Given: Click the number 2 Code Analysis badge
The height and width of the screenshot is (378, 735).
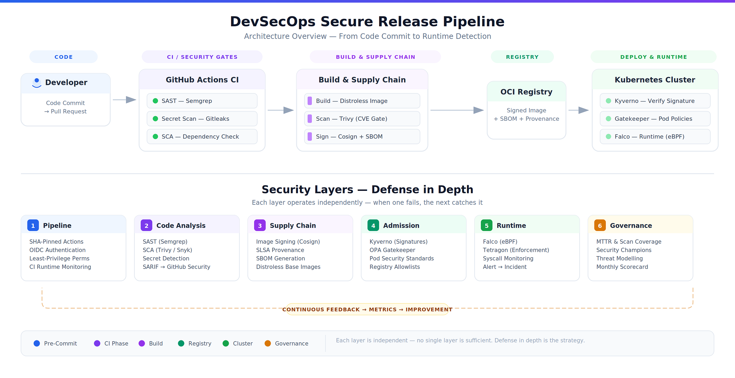Looking at the screenshot, I should pyautogui.click(x=146, y=225).
